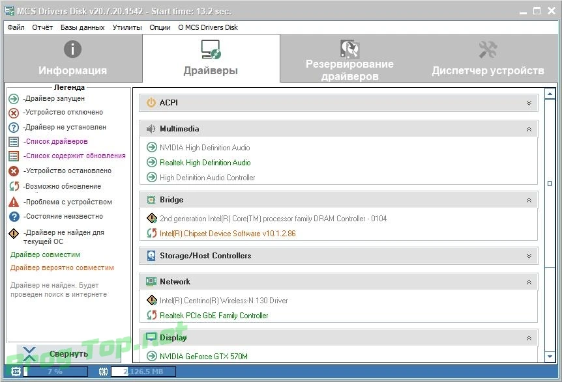The image size is (562, 382).
Task: Click the Display monitor icon
Action: (x=151, y=337)
